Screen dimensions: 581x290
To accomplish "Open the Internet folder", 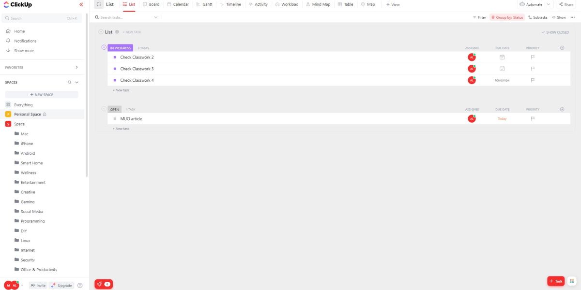I will [25, 250].
